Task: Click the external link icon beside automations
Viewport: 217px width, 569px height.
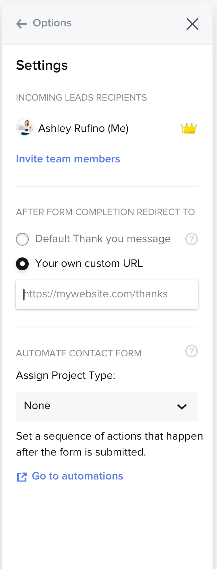Action: [22, 477]
